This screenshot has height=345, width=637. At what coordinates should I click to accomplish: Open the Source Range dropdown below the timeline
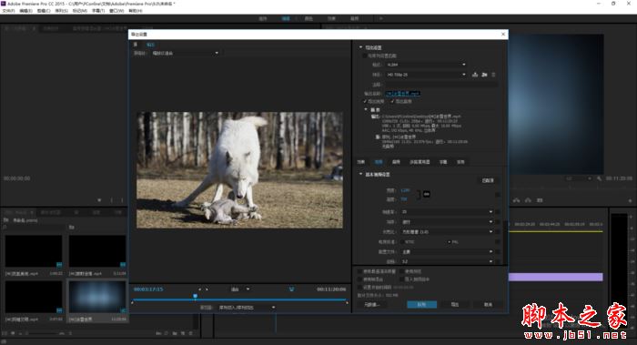[x=247, y=308]
